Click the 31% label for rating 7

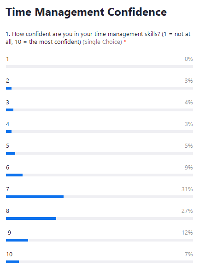pos(187,189)
